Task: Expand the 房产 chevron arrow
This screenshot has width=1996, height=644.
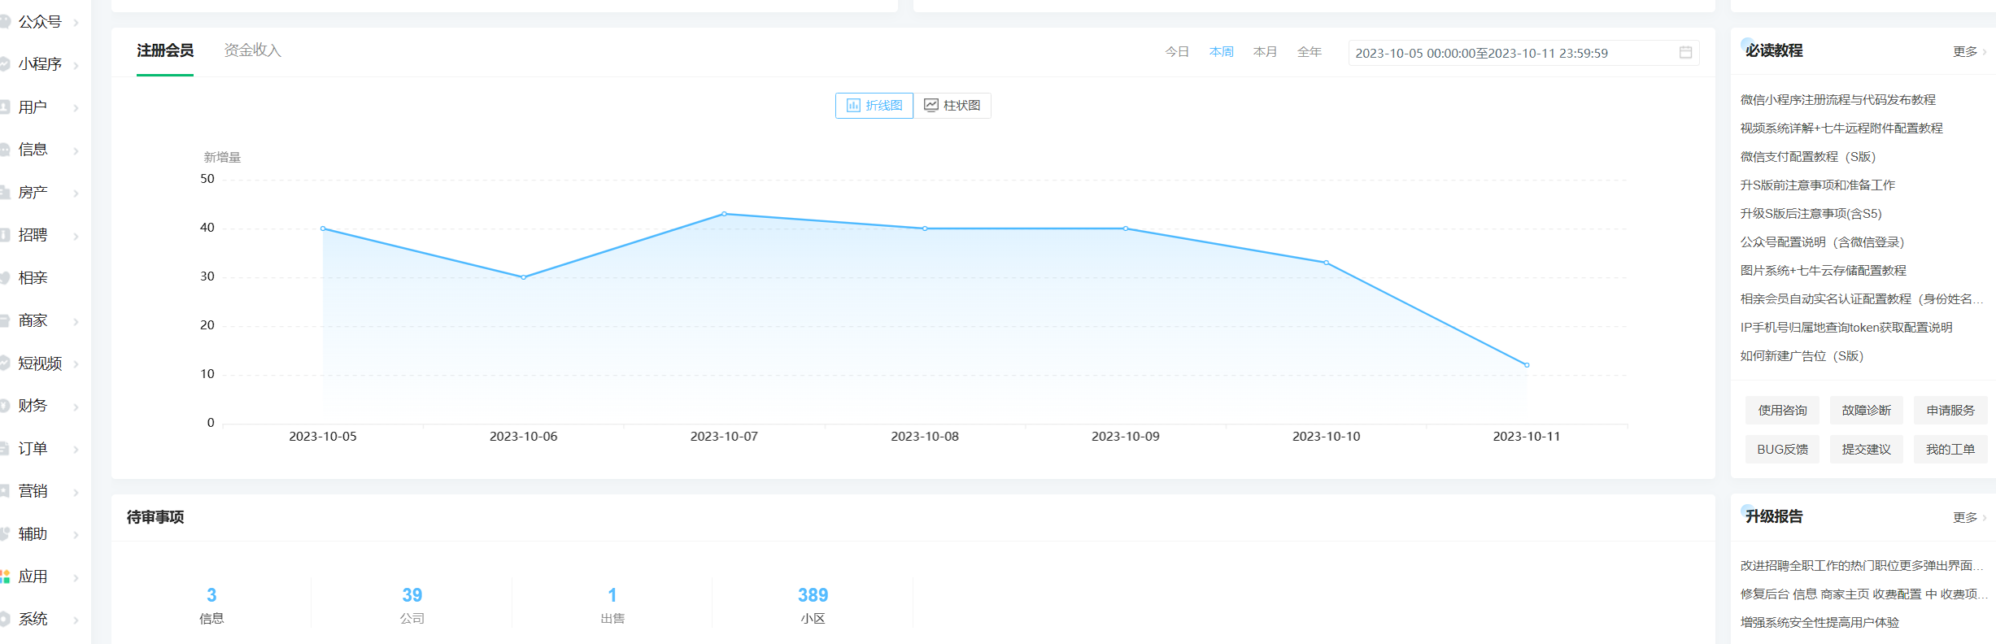Action: click(x=76, y=194)
